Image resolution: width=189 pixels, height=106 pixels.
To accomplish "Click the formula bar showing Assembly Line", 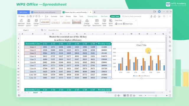I will (x=107, y=30).
